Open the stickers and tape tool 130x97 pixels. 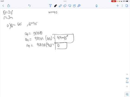point(79,6)
